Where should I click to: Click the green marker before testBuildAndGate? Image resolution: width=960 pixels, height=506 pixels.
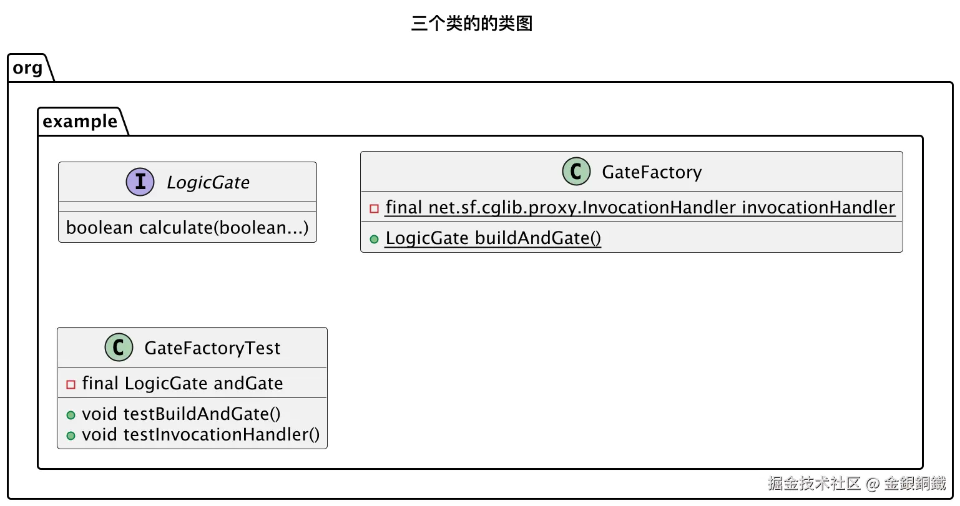click(71, 415)
